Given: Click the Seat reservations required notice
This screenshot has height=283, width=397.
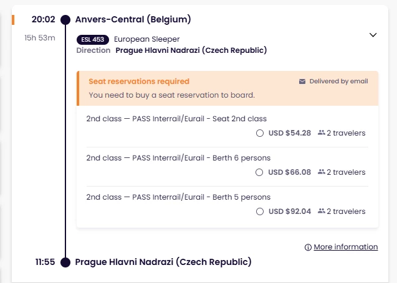Looking at the screenshot, I should [139, 81].
